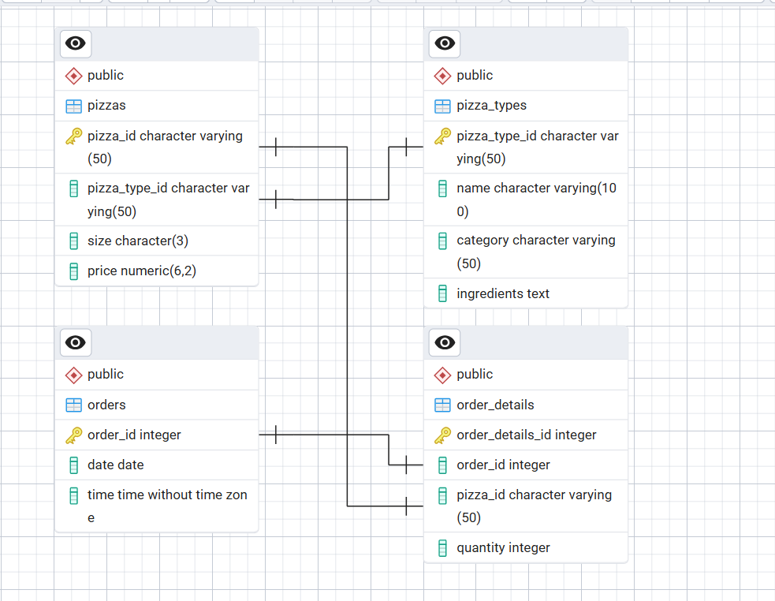Select the date date column in orders
This screenshot has height=601, width=775.
157,465
